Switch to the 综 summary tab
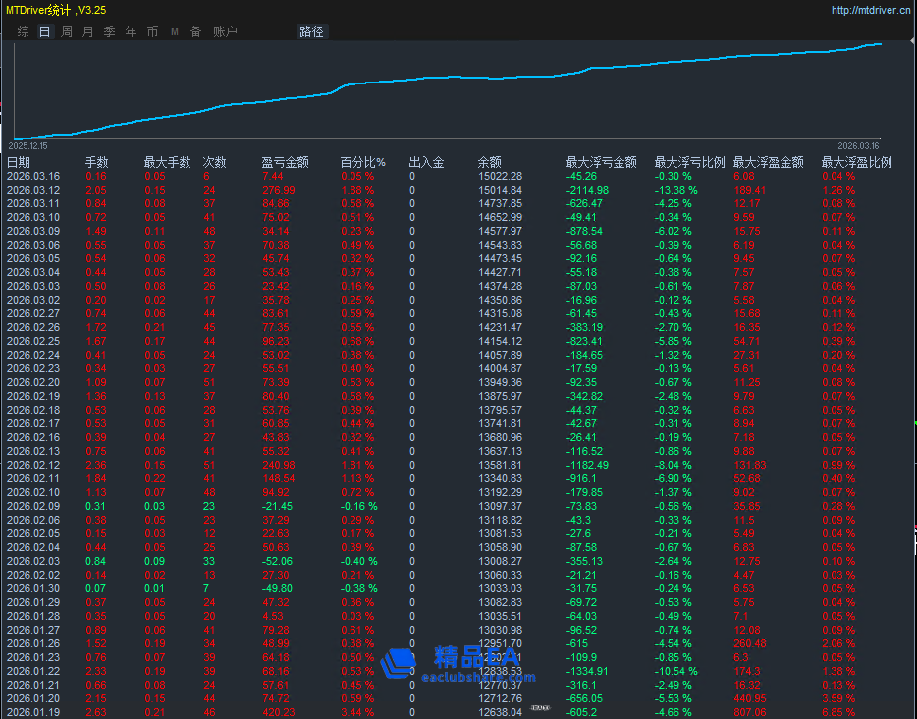This screenshot has height=719, width=917. (23, 31)
